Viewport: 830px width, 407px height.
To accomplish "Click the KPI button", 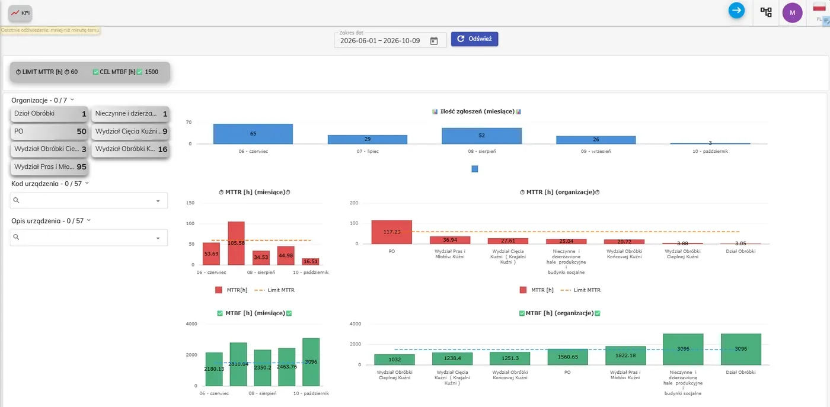I will coord(20,12).
